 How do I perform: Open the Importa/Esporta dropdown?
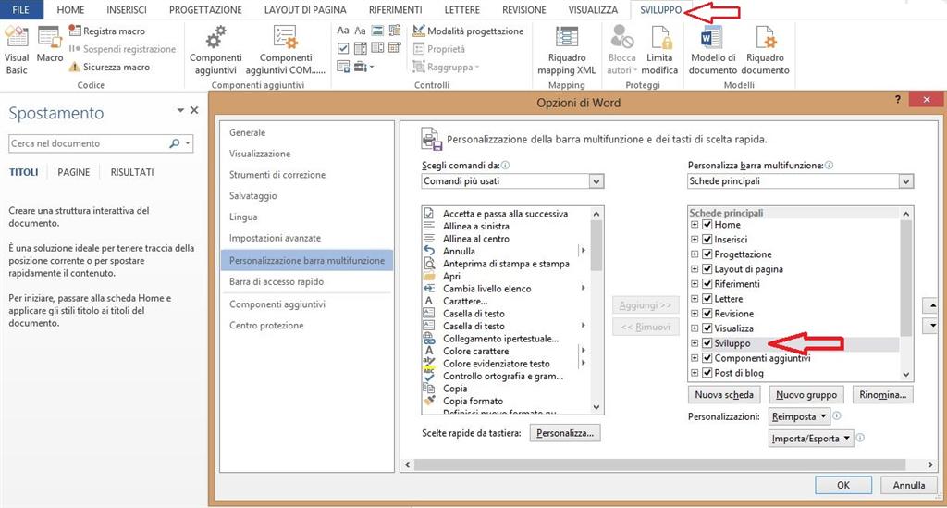coord(811,439)
